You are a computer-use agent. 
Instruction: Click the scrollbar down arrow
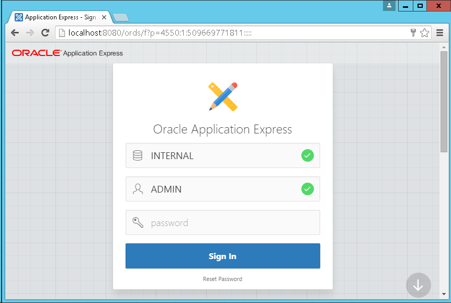pos(444,294)
